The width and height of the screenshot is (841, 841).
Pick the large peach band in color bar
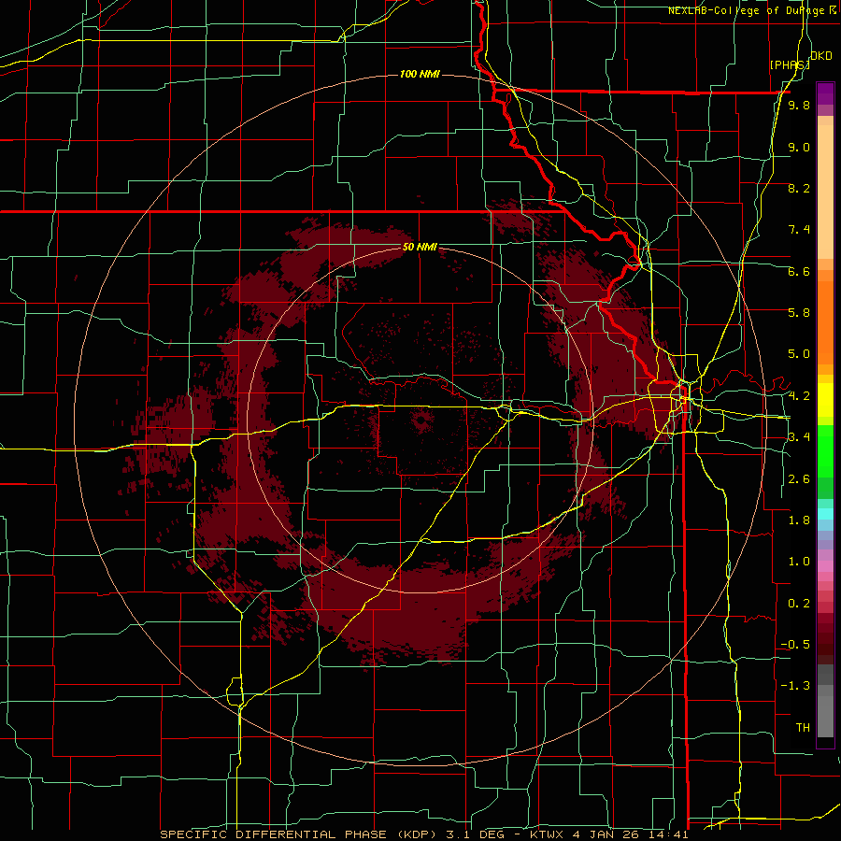pyautogui.click(x=825, y=192)
